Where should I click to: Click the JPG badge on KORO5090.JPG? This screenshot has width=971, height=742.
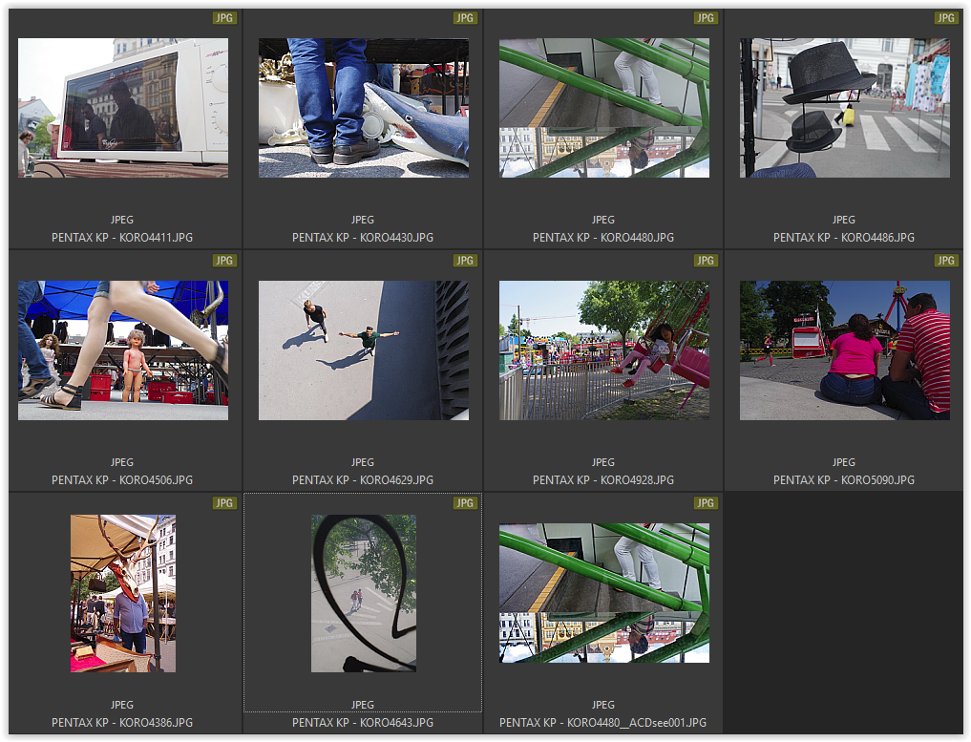point(946,261)
